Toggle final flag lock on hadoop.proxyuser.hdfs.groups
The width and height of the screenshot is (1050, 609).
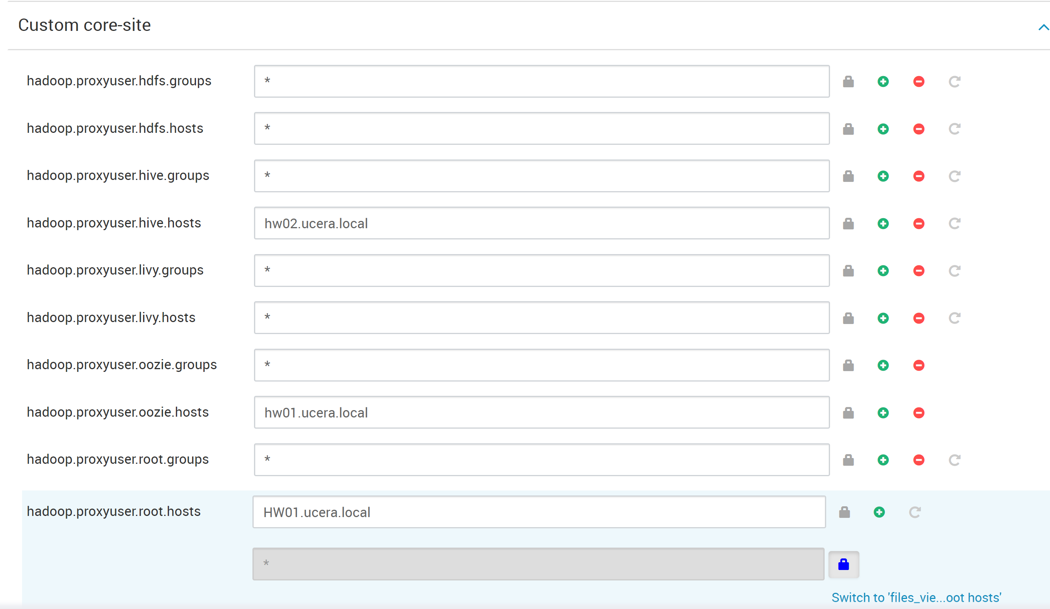848,81
